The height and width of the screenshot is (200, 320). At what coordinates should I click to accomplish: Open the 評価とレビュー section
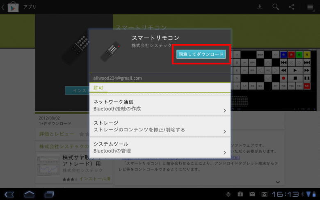tap(57, 134)
